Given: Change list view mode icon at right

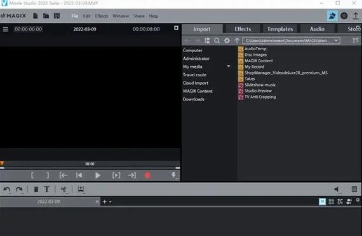Looking at the screenshot, I should tap(356, 41).
